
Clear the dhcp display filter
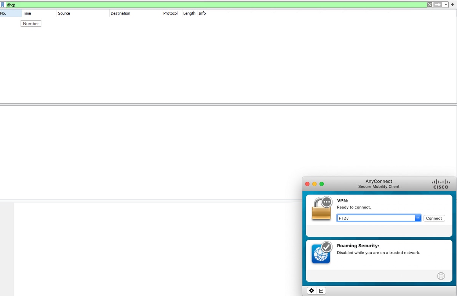point(430,5)
